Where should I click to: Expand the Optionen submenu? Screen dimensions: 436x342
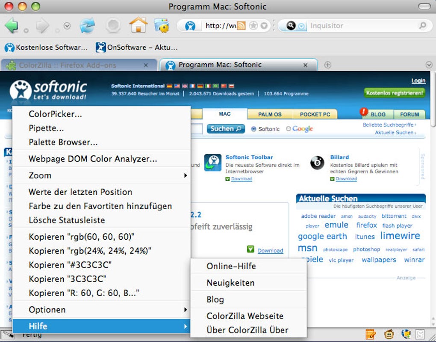pyautogui.click(x=101, y=309)
